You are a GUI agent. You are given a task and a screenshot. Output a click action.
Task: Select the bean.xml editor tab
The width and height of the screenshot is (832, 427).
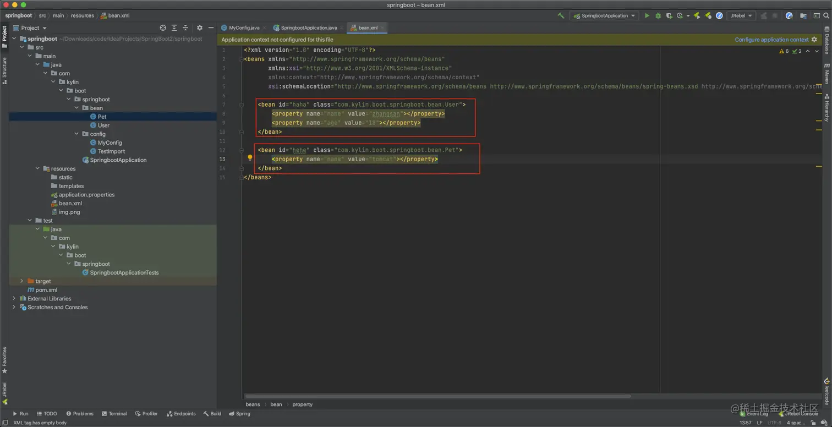pyautogui.click(x=368, y=28)
